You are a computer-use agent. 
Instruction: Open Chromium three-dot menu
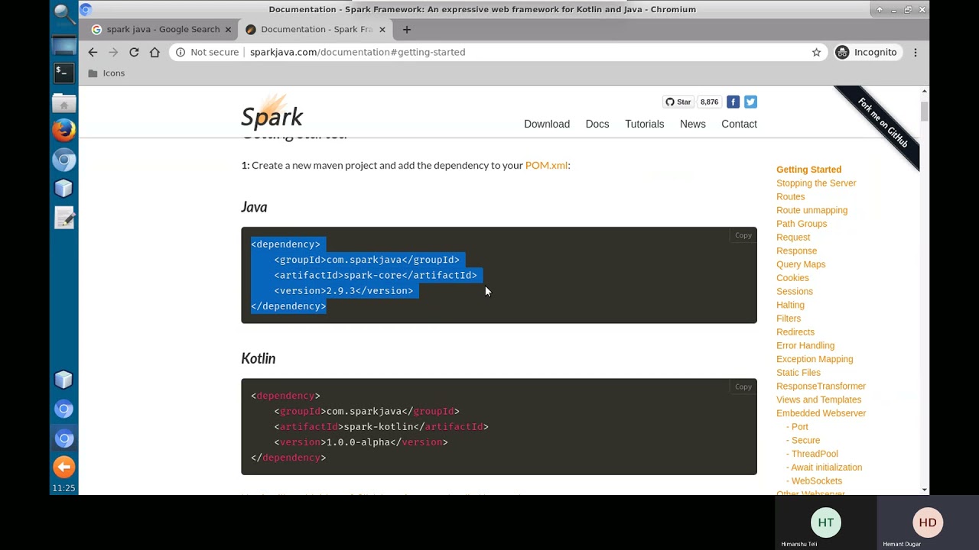tap(915, 52)
